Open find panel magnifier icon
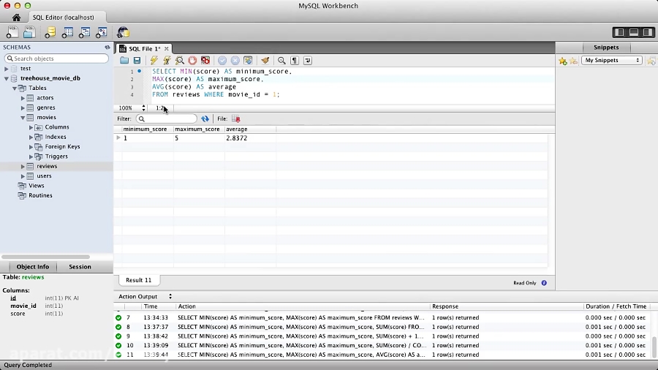 pyautogui.click(x=281, y=61)
